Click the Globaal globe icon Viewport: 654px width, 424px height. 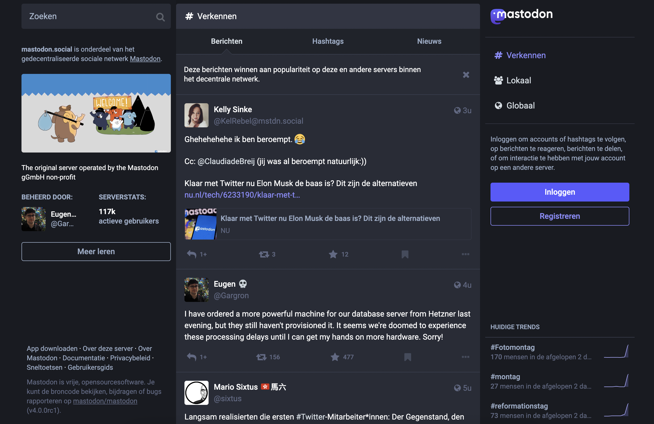pos(498,106)
